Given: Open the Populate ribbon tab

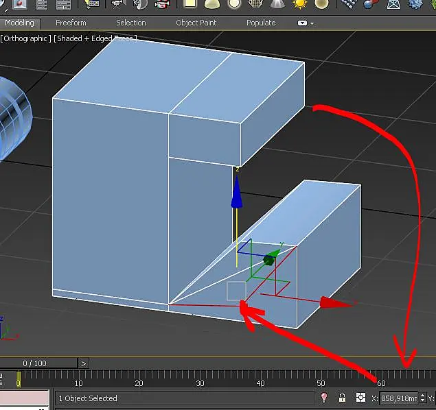Looking at the screenshot, I should [261, 23].
